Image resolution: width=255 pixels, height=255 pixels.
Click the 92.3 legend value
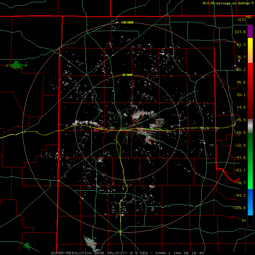[241, 44]
